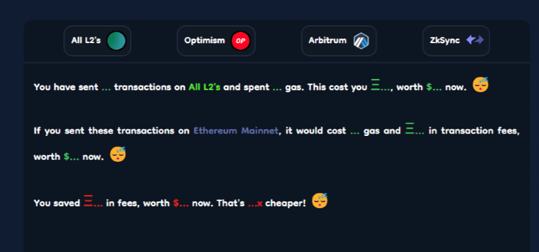Click the 'Ethereum Mainnet' link text
Screen dimensions: 539x252
point(236,131)
